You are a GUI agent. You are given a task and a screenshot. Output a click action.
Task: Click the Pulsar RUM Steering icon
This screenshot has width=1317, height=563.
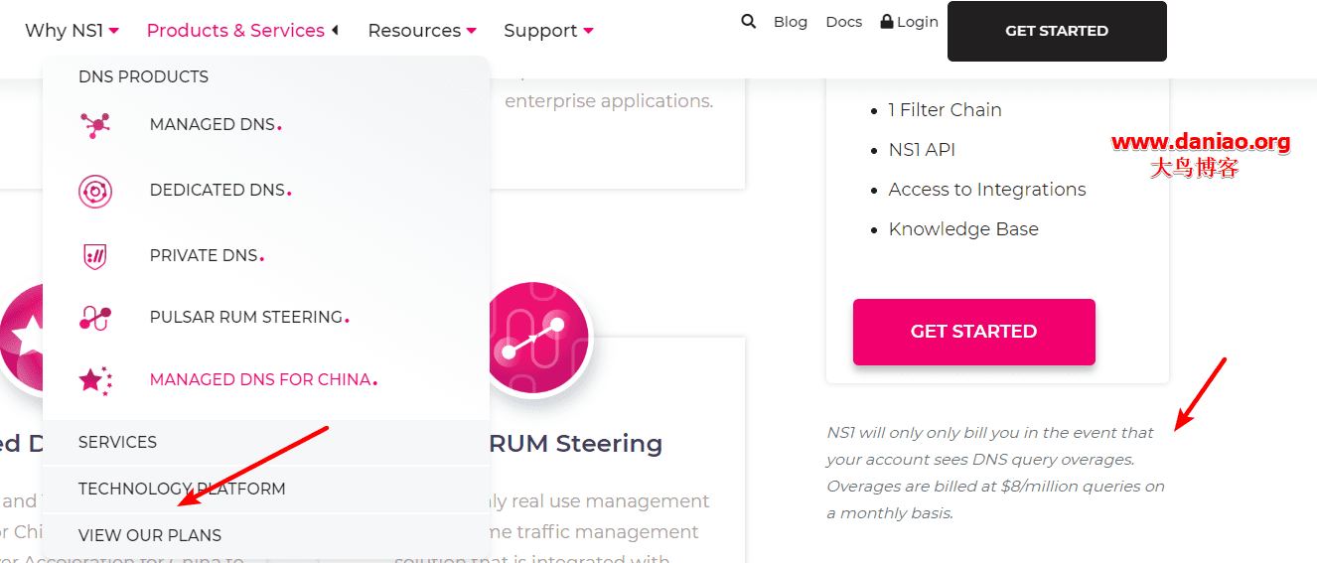[95, 318]
